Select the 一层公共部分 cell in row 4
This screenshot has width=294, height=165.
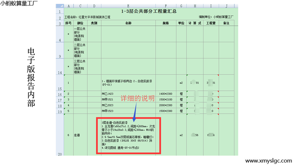click(x=80, y=34)
